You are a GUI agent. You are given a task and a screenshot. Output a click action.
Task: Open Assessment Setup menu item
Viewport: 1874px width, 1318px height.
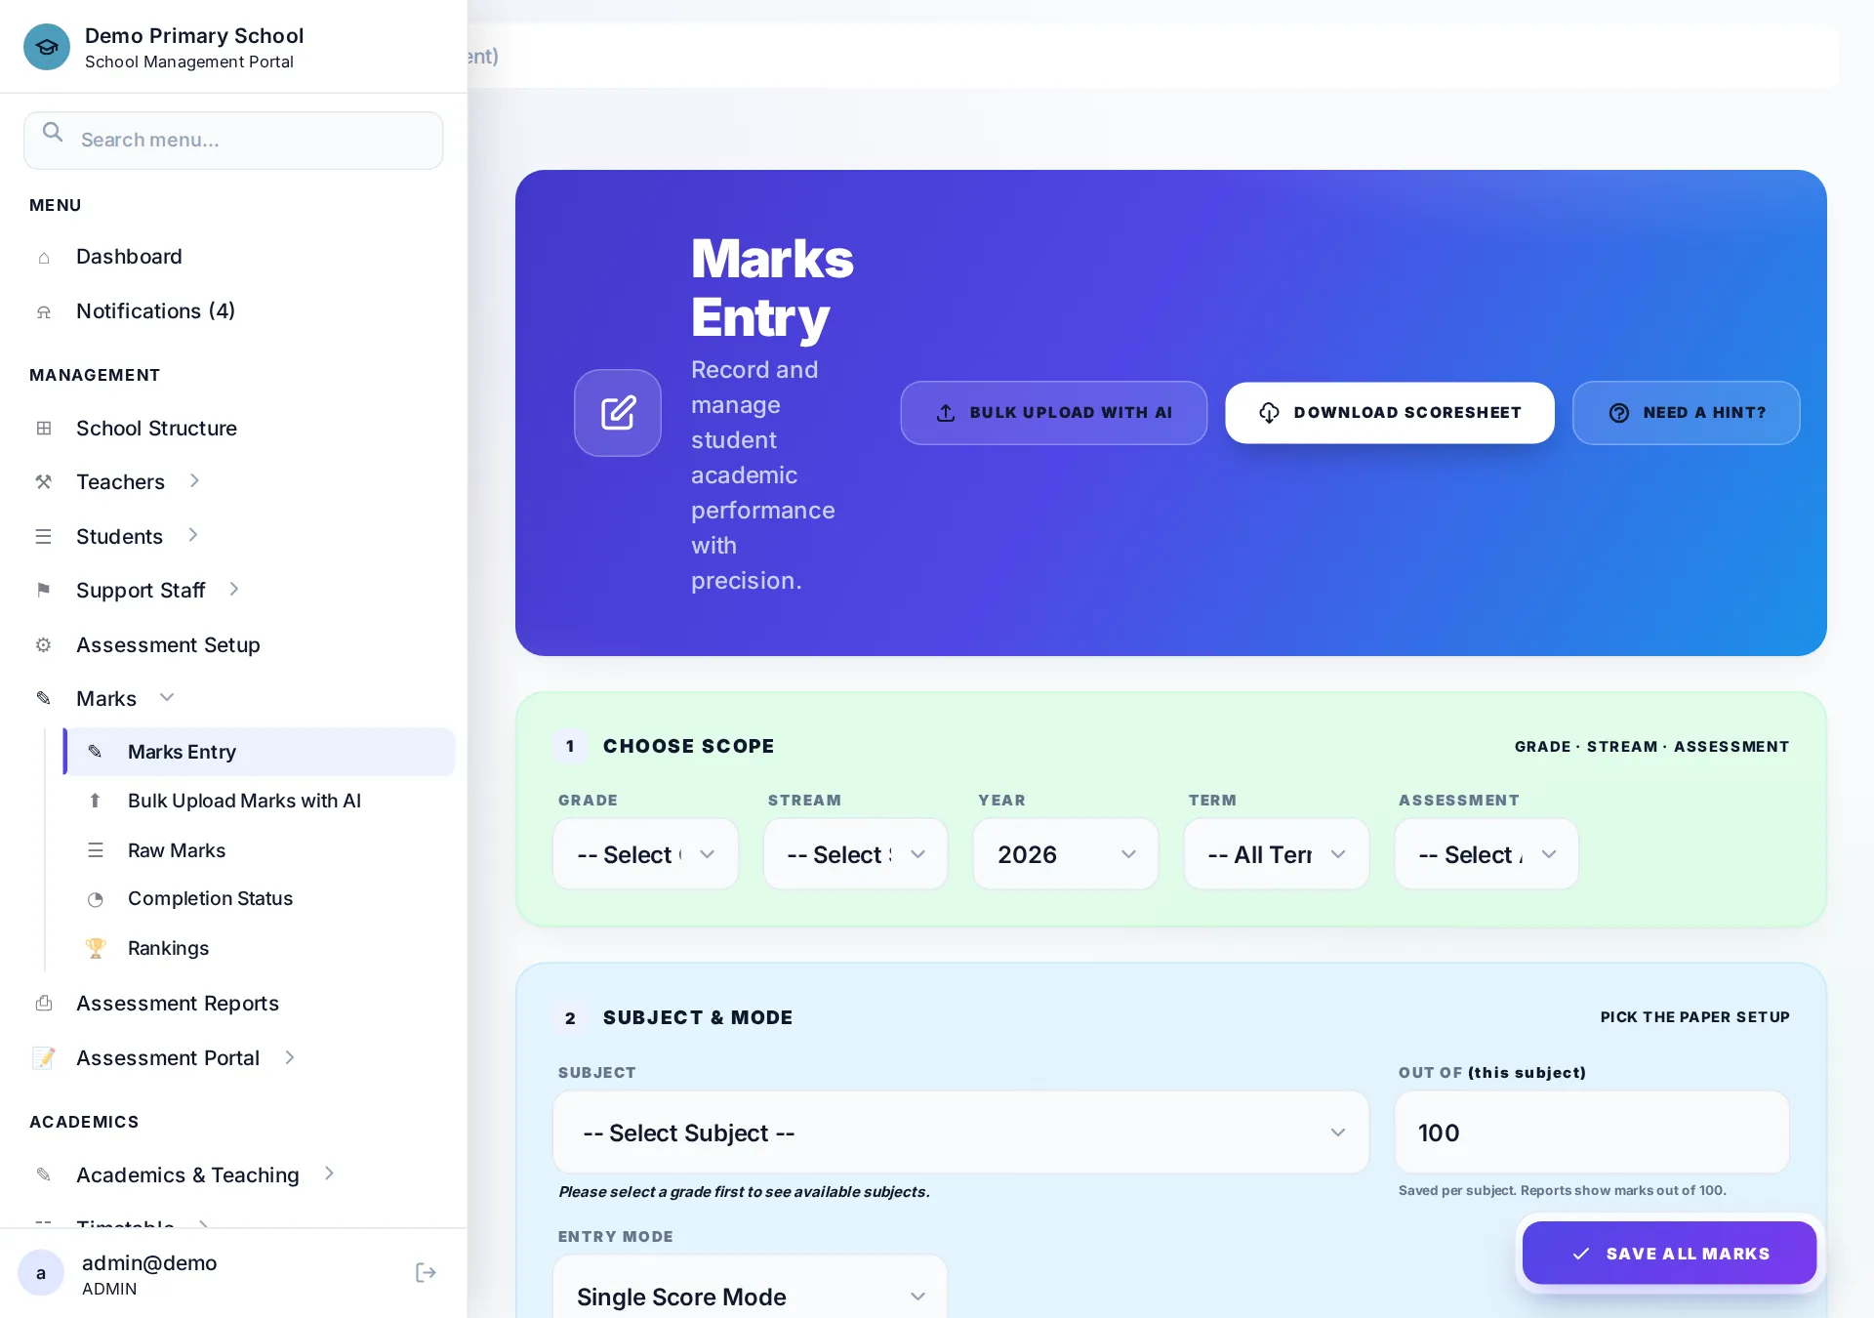pyautogui.click(x=234, y=645)
